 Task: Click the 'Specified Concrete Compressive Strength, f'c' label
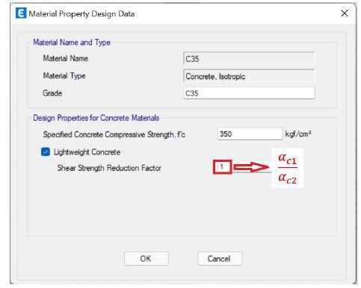114,134
